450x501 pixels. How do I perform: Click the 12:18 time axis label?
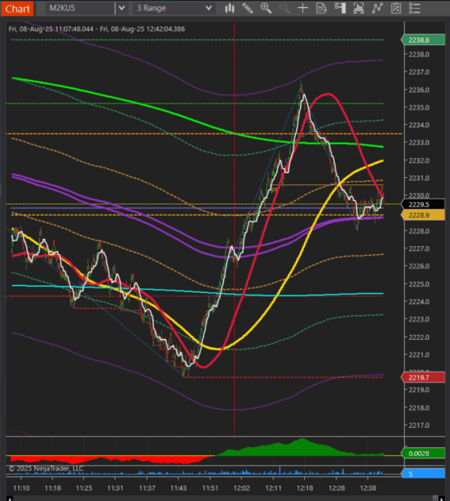tap(305, 488)
